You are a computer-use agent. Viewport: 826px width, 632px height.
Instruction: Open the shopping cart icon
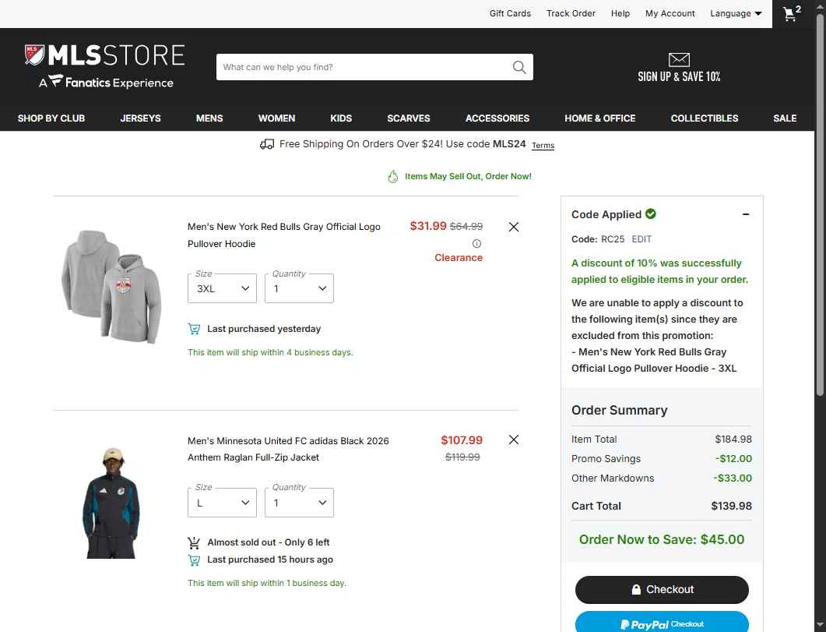tap(789, 14)
